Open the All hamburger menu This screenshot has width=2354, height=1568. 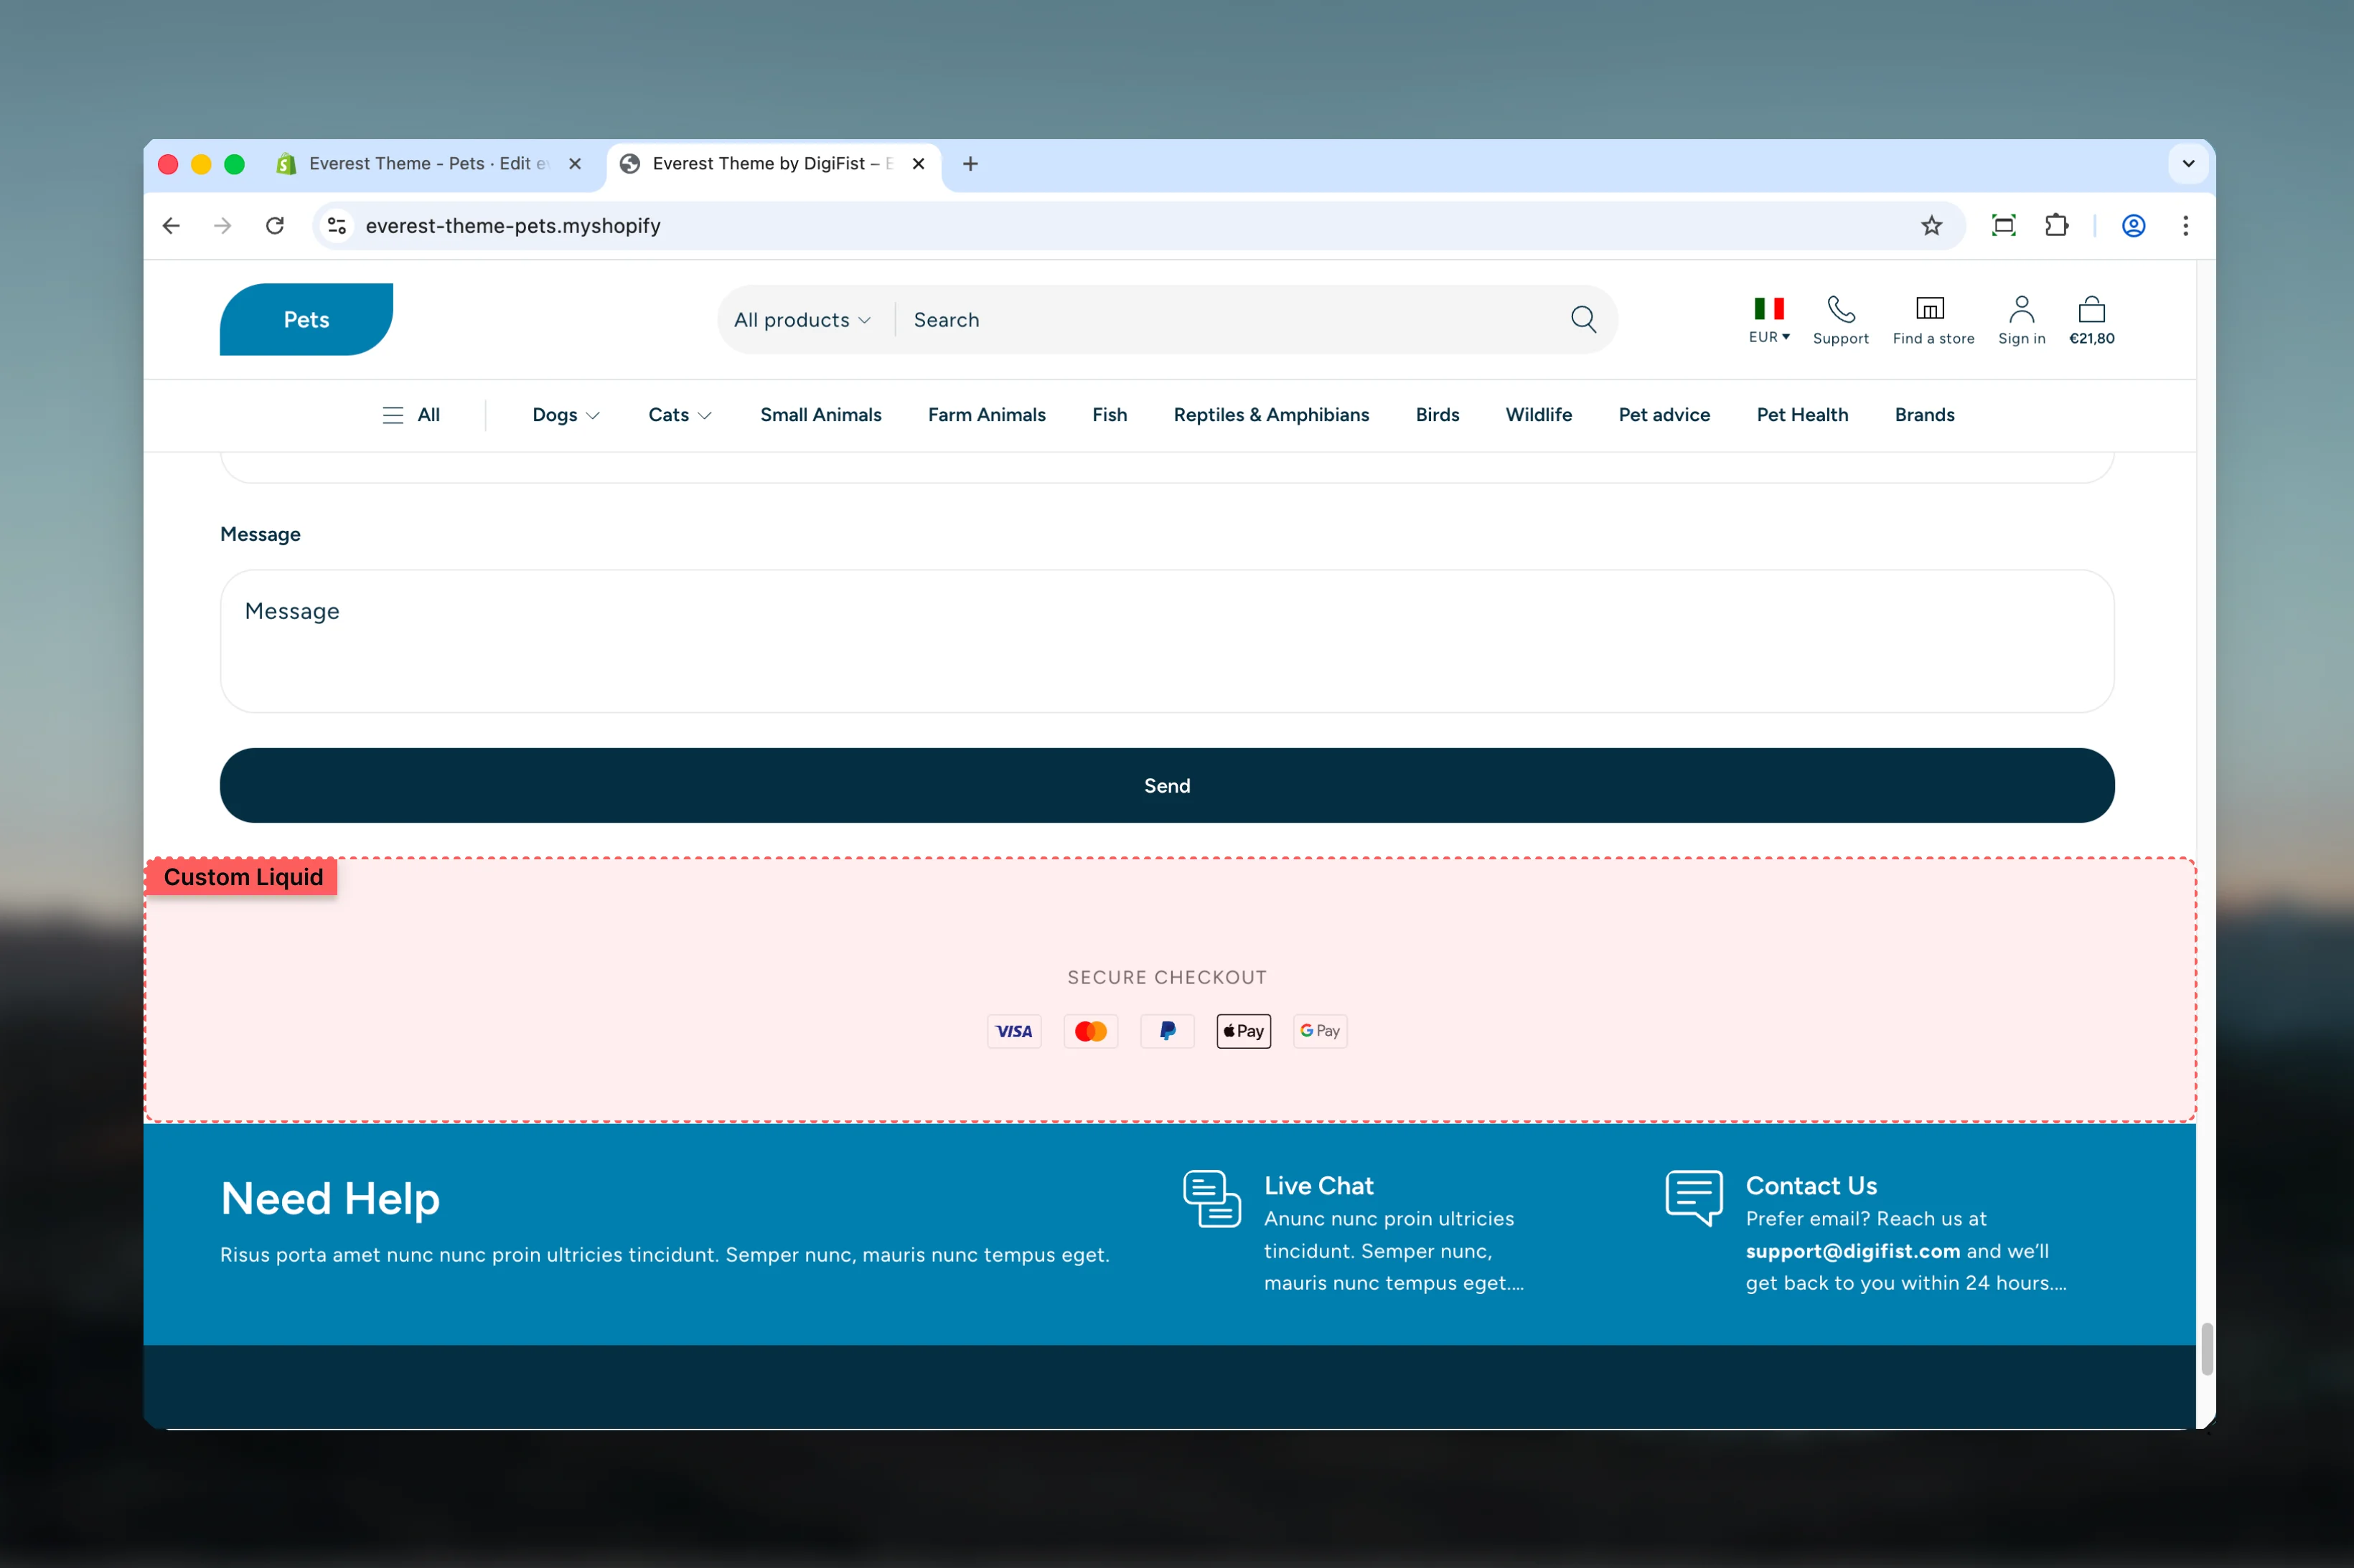coord(411,415)
